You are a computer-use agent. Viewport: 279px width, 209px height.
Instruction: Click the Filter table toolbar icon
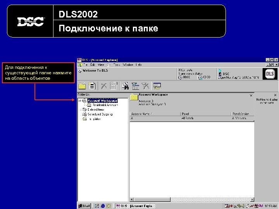pyautogui.click(x=135, y=86)
